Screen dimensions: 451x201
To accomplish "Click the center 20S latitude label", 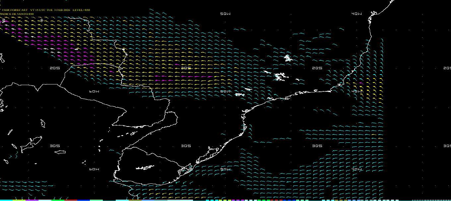I will click(186, 68).
